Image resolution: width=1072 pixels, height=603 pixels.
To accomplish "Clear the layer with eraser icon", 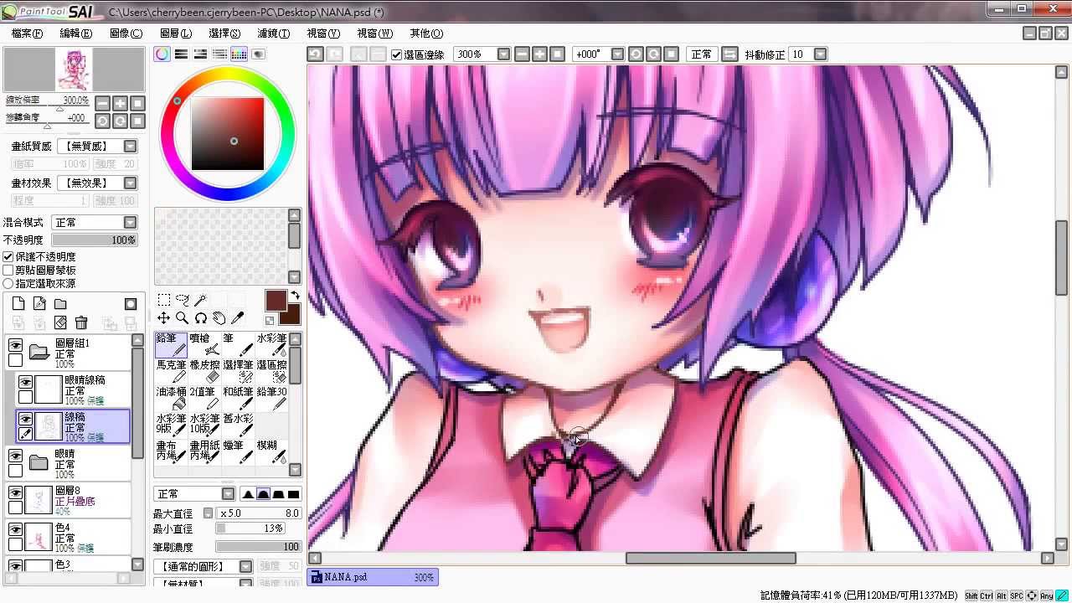I will tap(60, 323).
